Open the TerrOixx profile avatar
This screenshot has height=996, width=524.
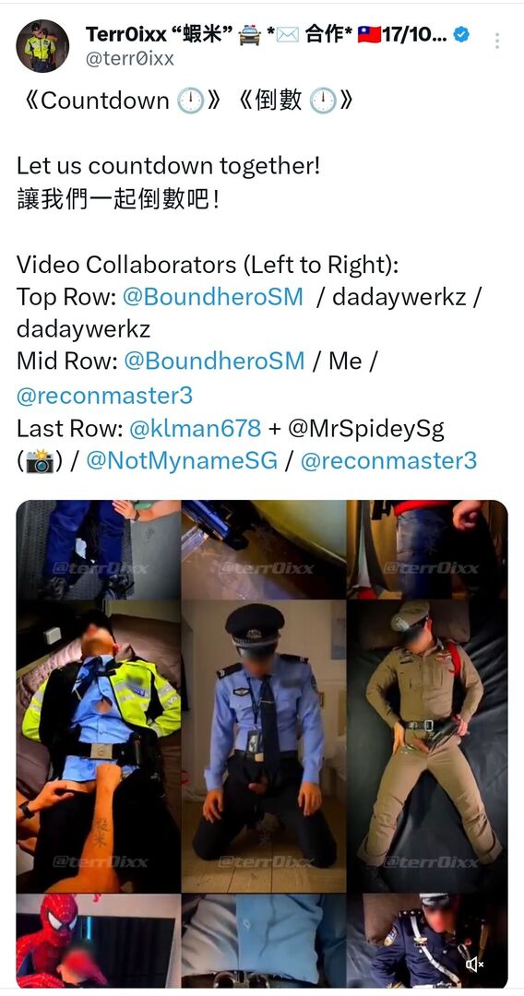42,46
